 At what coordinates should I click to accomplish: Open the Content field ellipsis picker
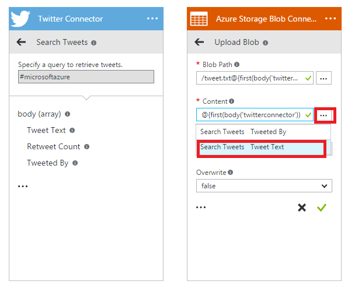323,115
